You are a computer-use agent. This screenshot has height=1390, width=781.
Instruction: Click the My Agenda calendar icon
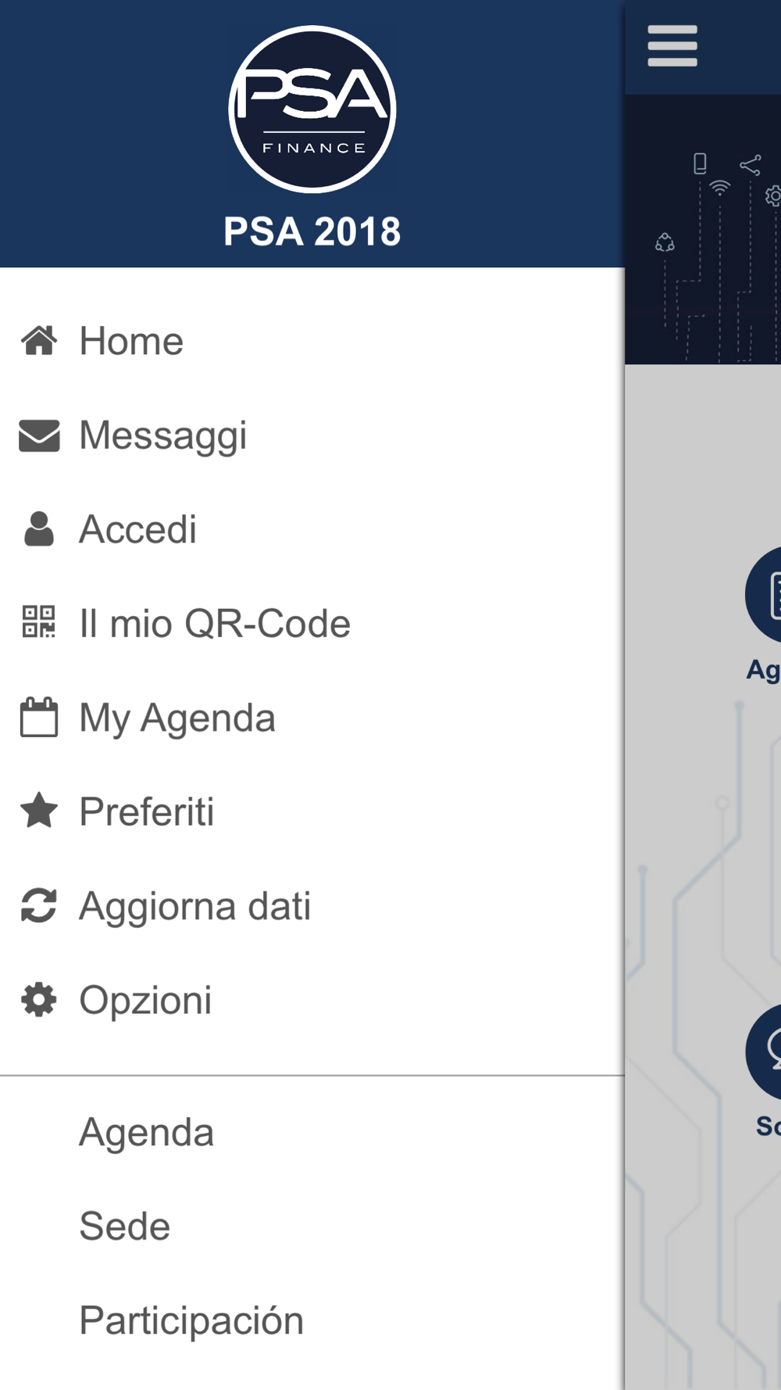pos(39,717)
